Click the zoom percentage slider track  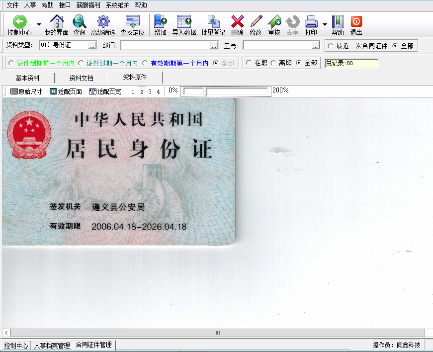(226, 91)
